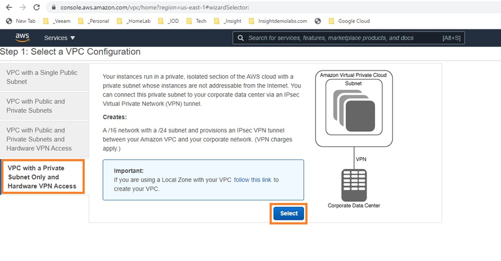The height and width of the screenshot is (261, 501).
Task: Expand the AWS Services dropdown menu
Action: pyautogui.click(x=59, y=38)
